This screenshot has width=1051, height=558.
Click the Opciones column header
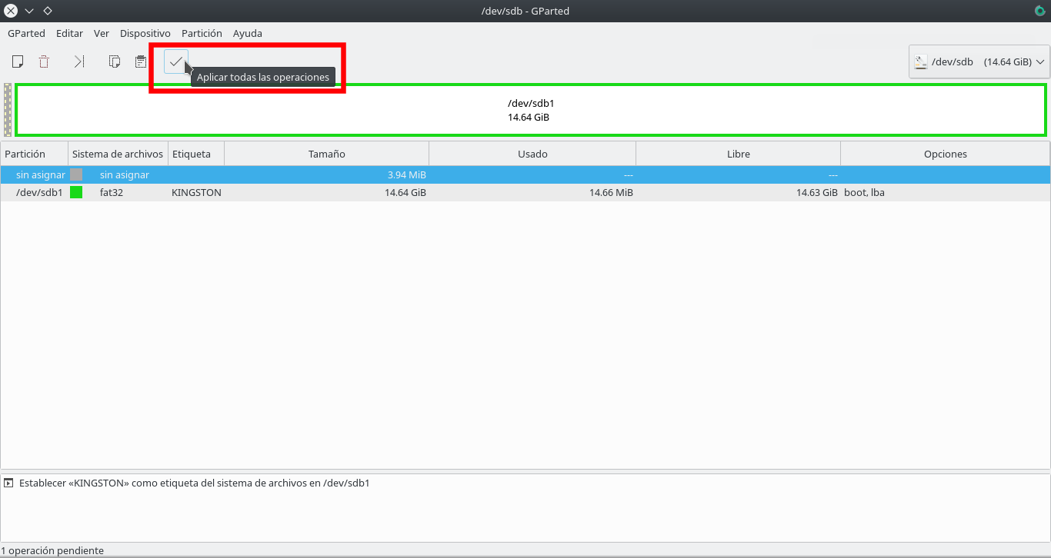946,154
